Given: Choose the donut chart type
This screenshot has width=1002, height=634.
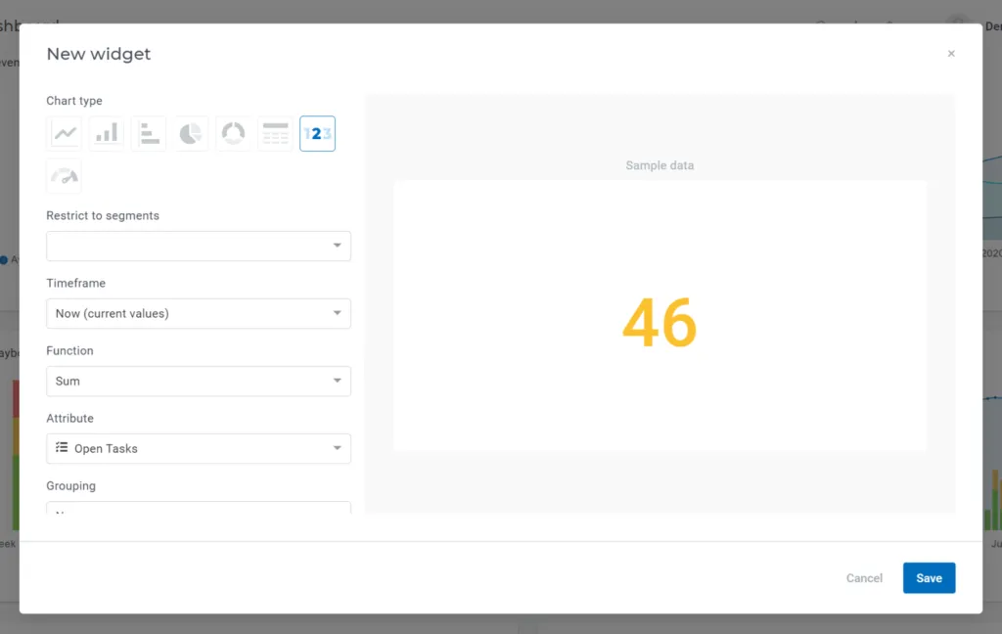Looking at the screenshot, I should click(233, 134).
